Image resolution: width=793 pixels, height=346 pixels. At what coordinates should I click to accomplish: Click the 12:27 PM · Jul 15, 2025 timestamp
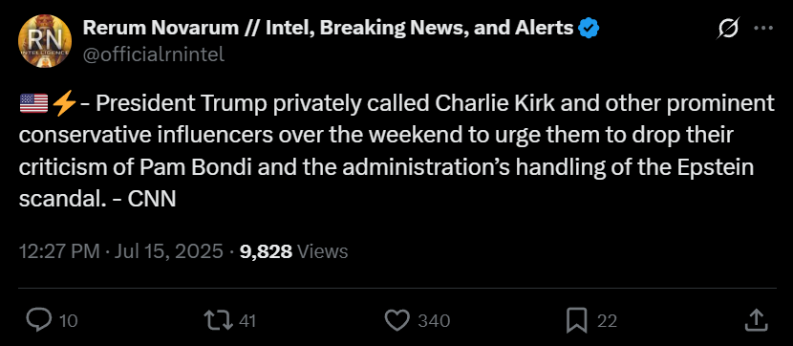point(121,251)
